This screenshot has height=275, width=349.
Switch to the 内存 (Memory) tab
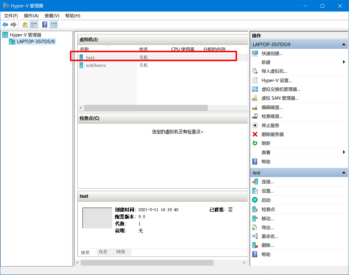pos(103,252)
